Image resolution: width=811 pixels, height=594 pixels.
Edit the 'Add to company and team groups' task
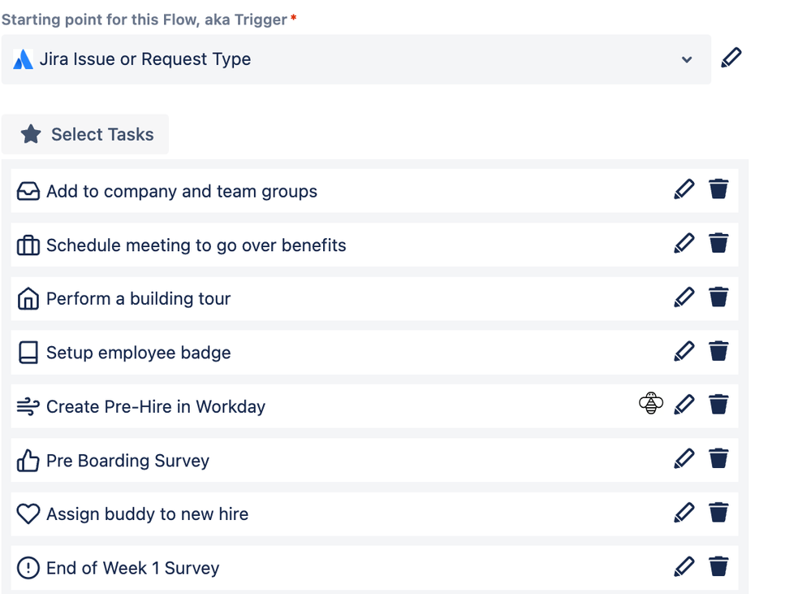tap(684, 189)
